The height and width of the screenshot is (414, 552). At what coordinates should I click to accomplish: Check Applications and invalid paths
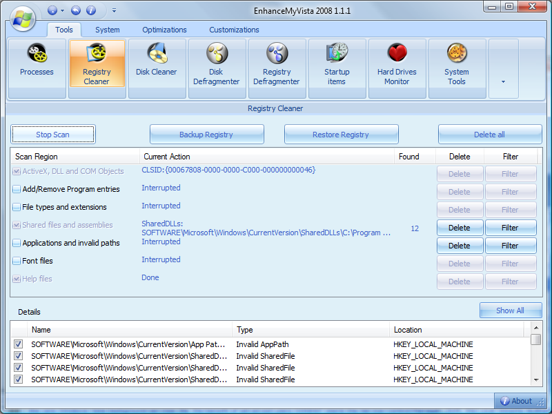click(x=17, y=244)
